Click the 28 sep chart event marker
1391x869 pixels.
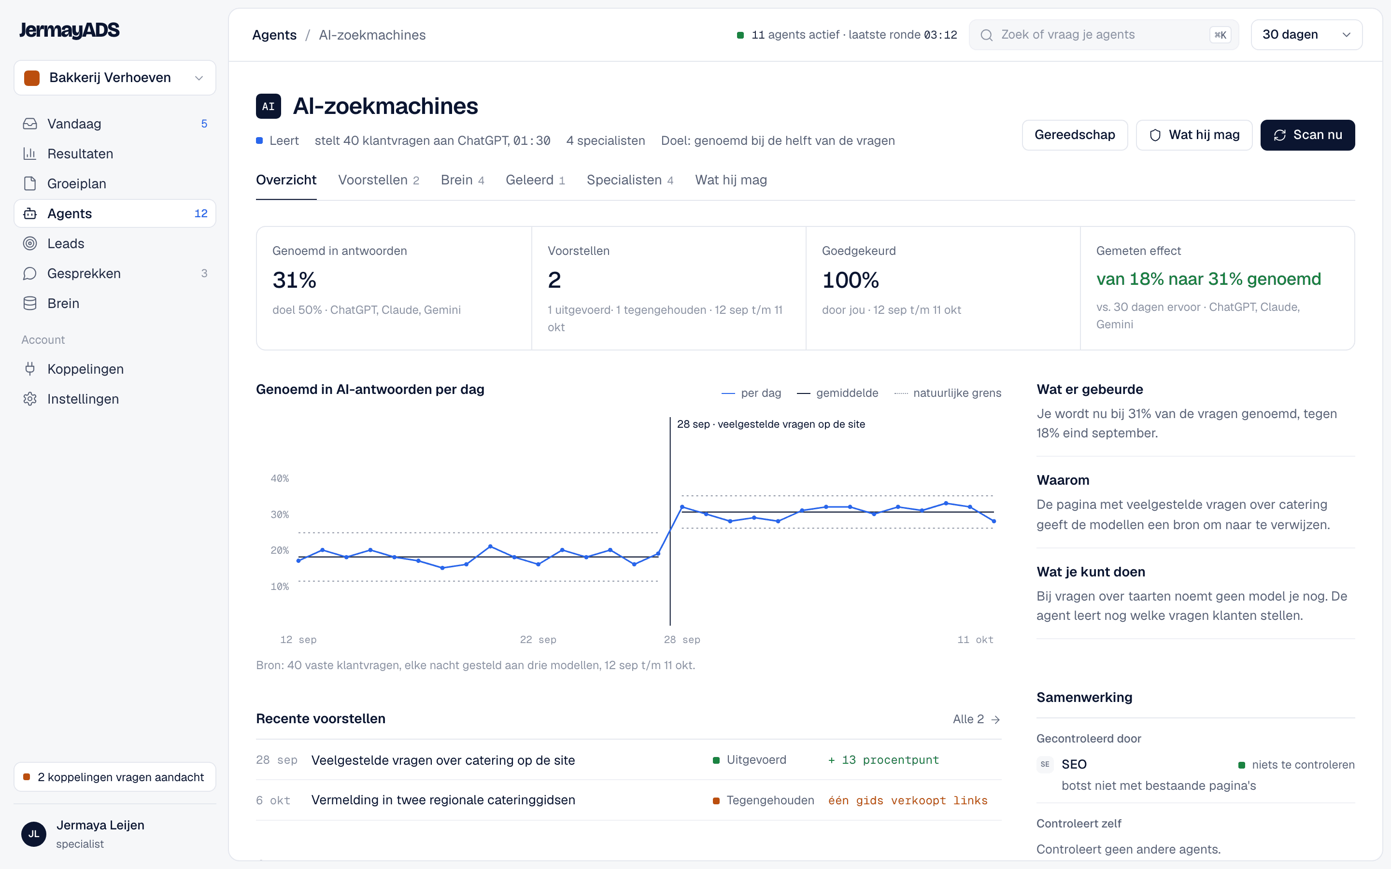coord(771,424)
